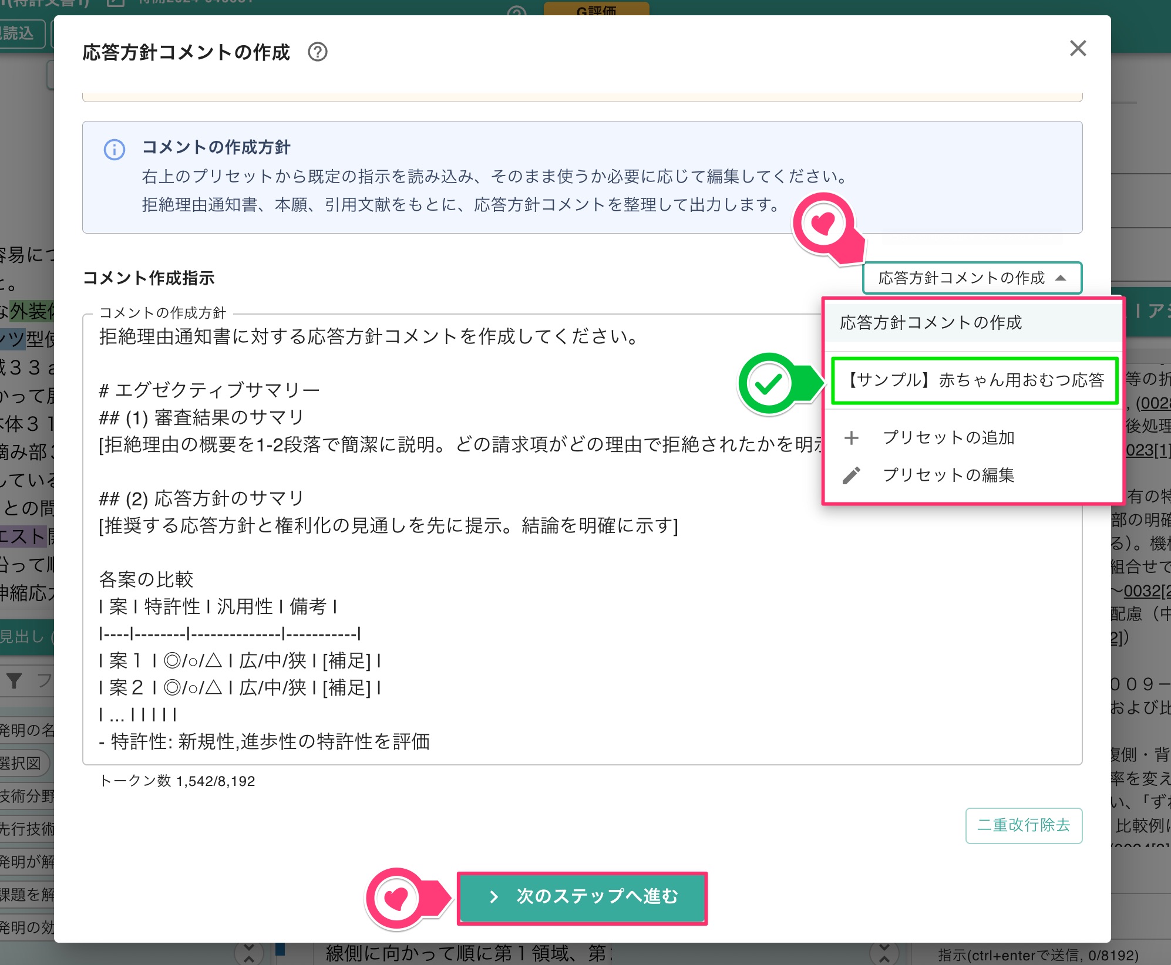Click the G評価 button in background header
The width and height of the screenshot is (1171, 965).
(x=596, y=9)
